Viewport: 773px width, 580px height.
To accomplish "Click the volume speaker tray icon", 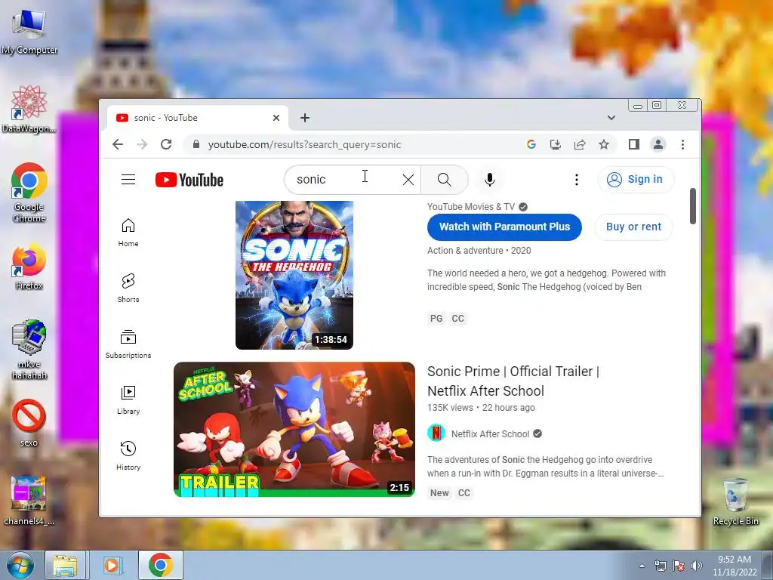I will pyautogui.click(x=696, y=566).
